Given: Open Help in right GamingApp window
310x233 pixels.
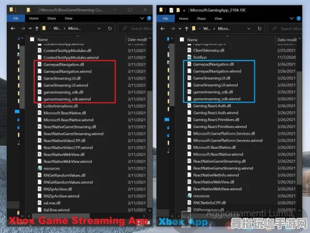Looking at the screenshot, I should (299, 19).
